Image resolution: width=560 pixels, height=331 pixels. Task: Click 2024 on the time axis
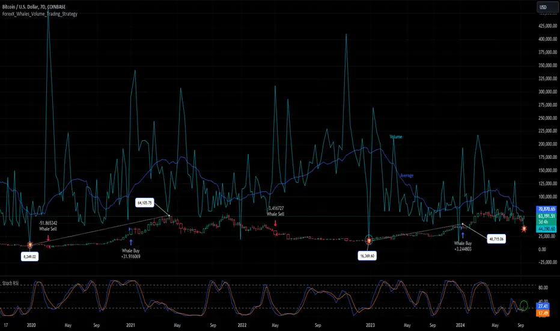click(460, 325)
